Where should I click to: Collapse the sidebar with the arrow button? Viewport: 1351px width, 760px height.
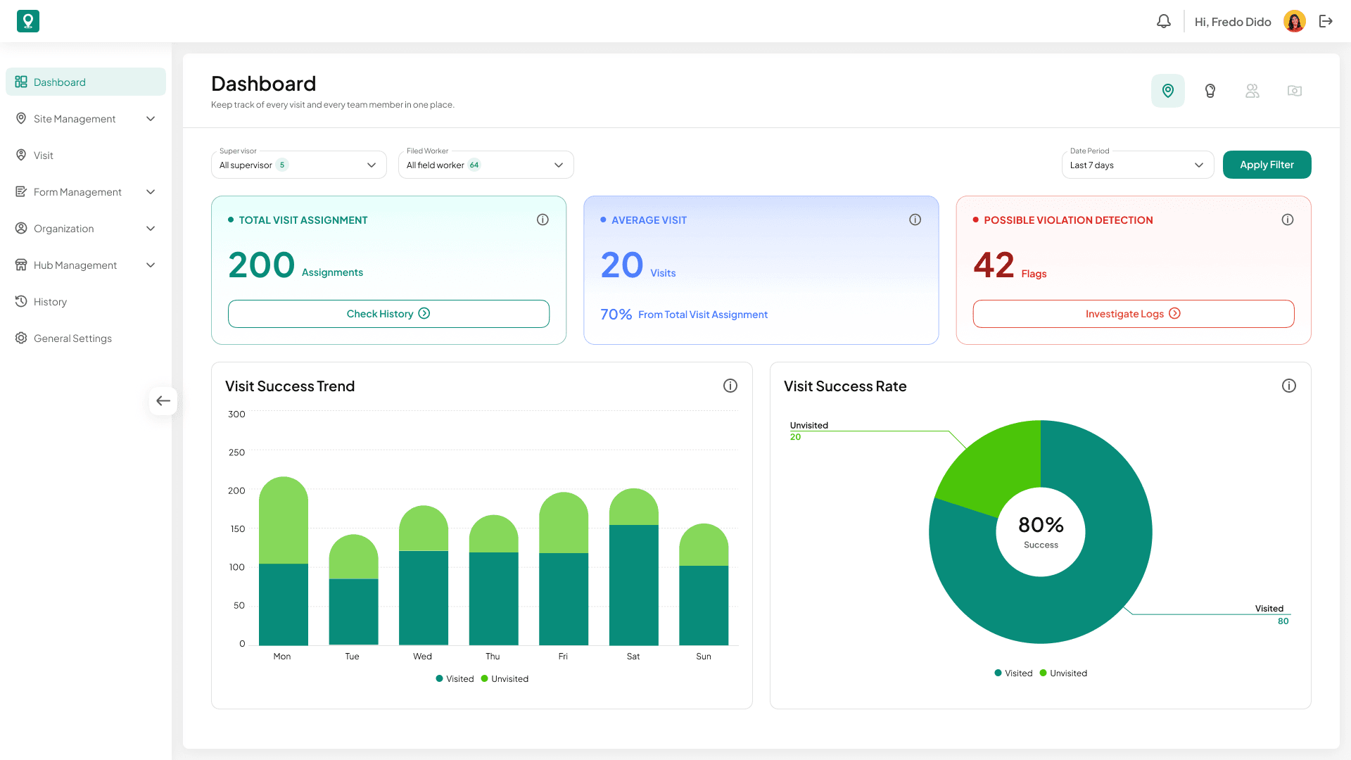click(x=163, y=401)
